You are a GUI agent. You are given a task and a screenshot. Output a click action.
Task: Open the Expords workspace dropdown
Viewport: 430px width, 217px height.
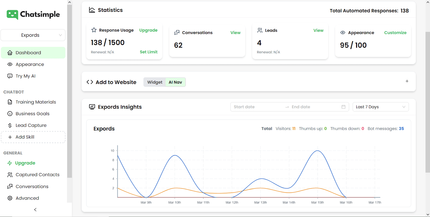(33, 35)
